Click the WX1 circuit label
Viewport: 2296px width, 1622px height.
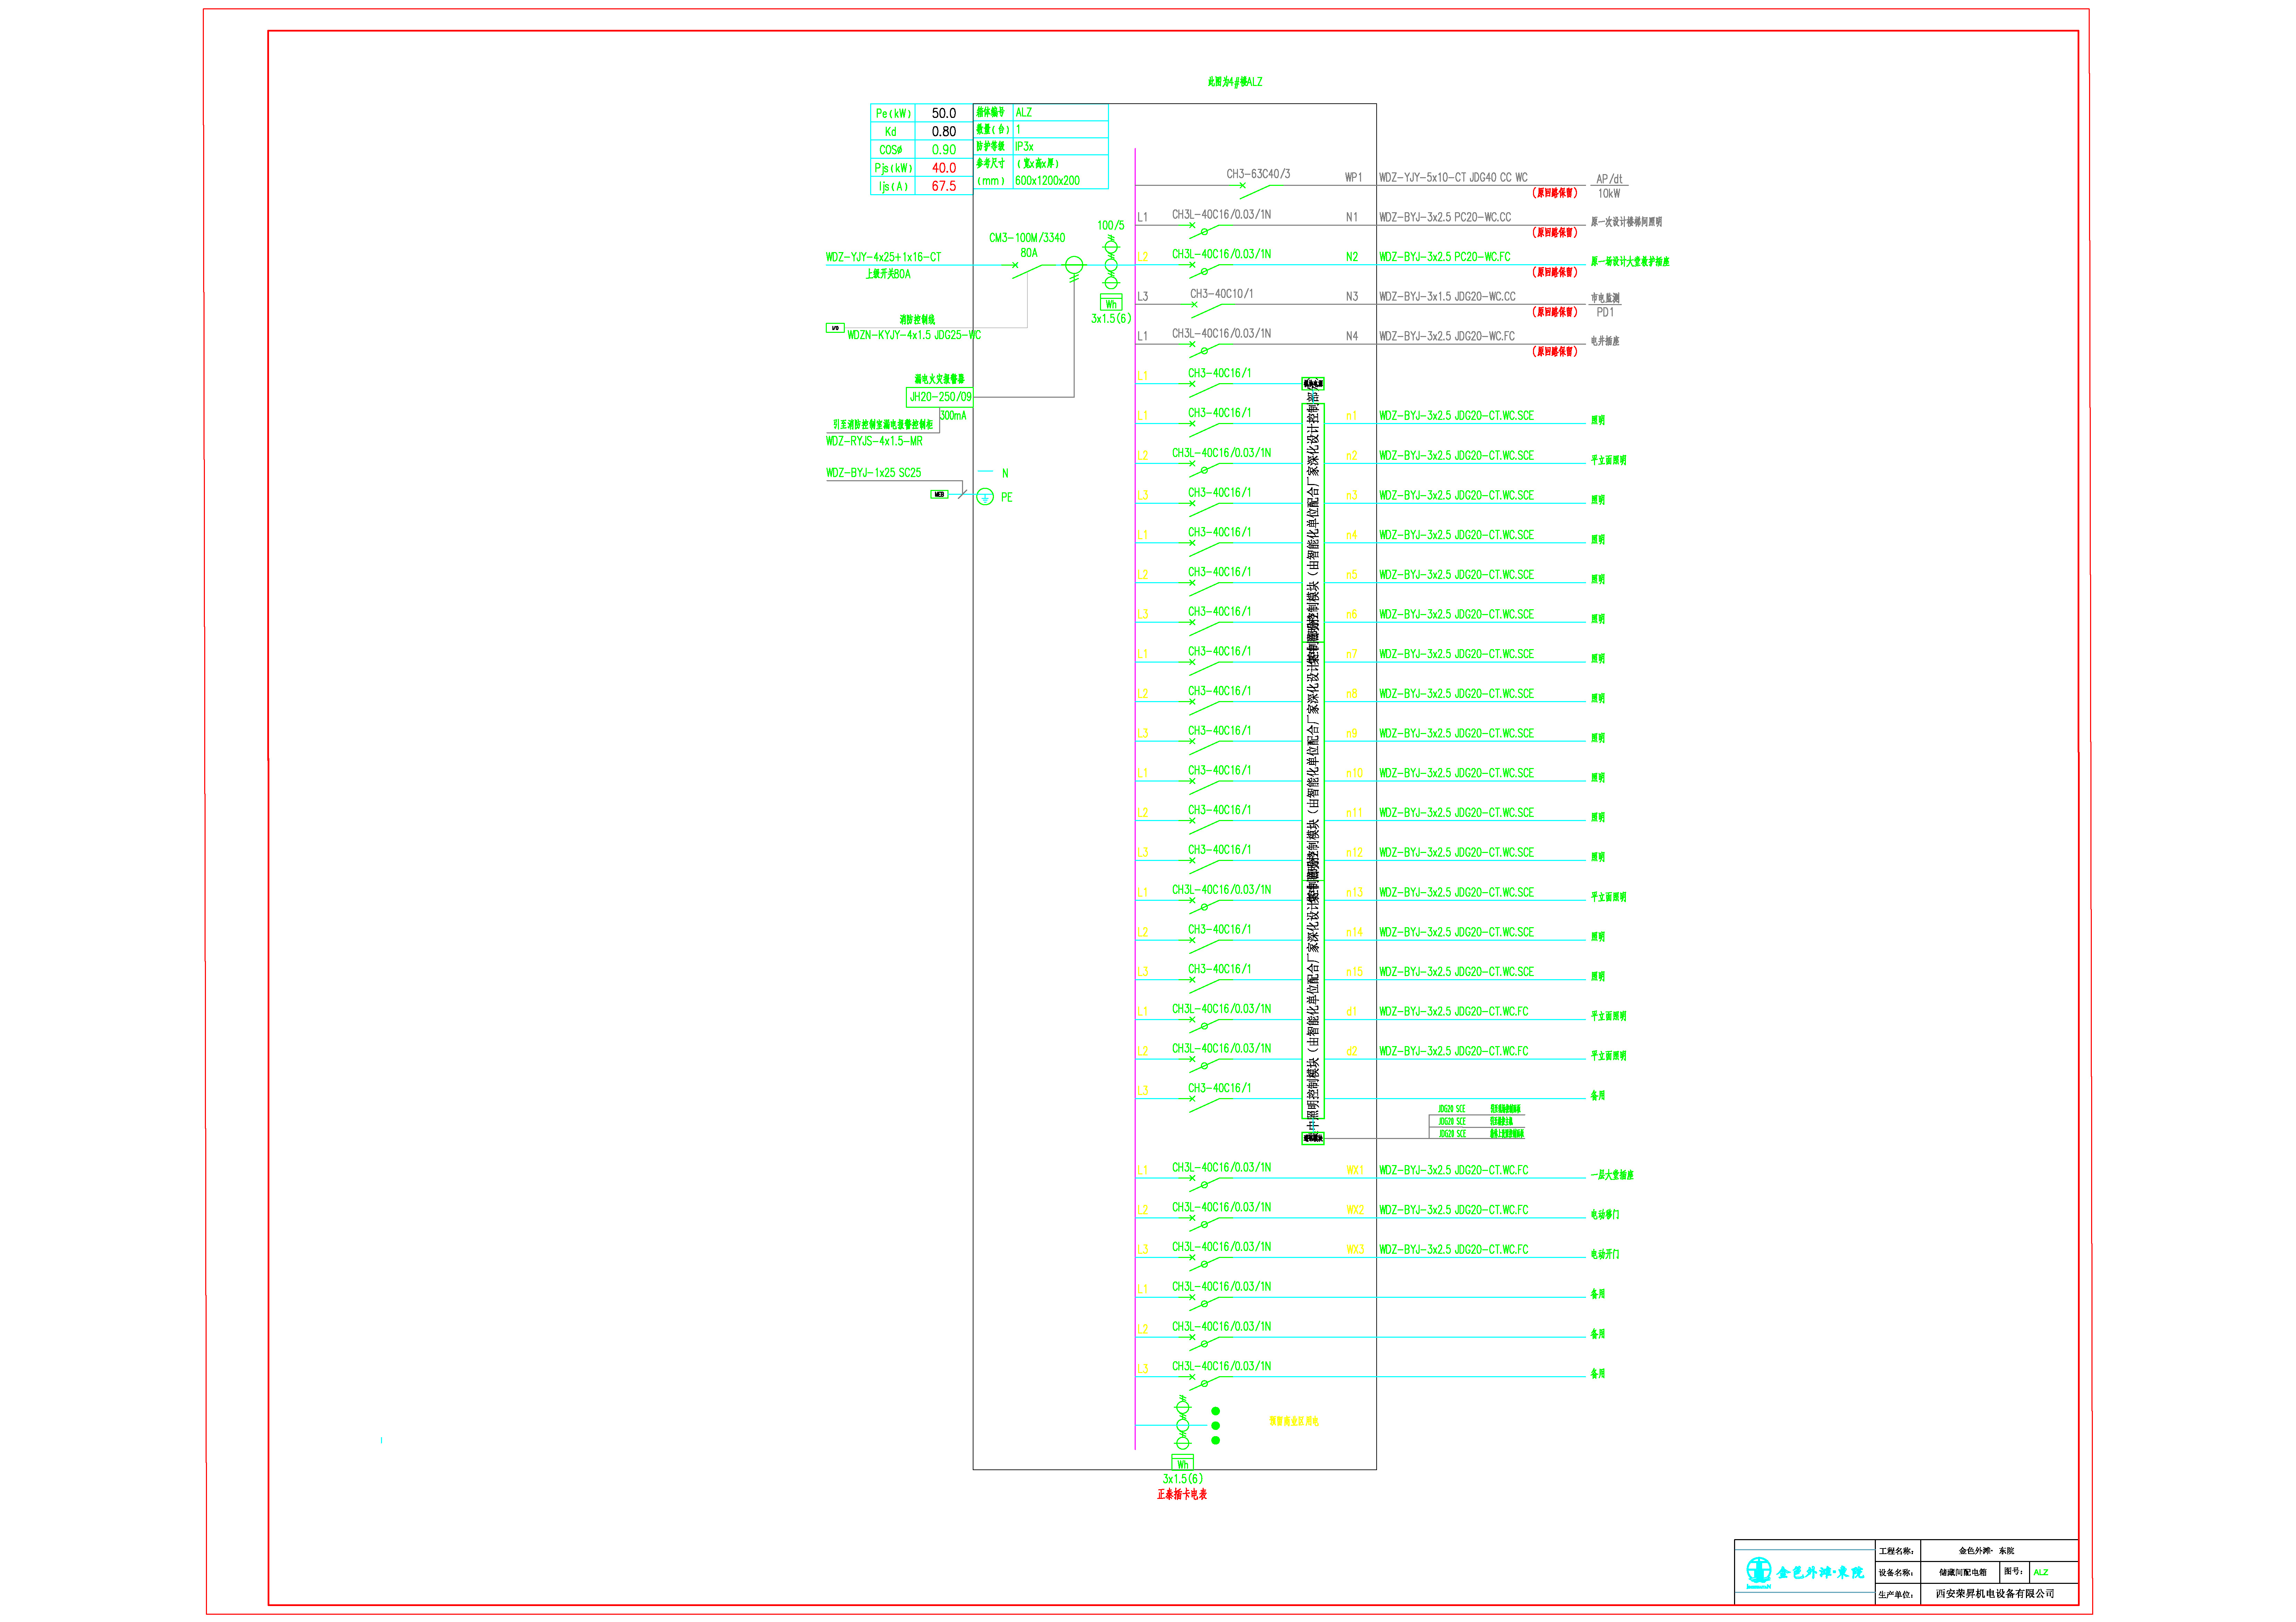1354,1170
